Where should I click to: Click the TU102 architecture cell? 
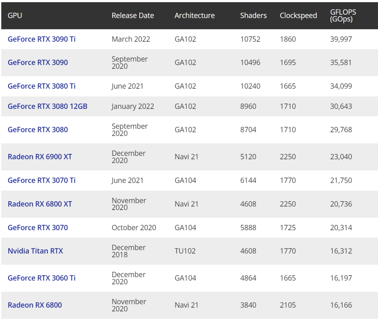tap(185, 251)
